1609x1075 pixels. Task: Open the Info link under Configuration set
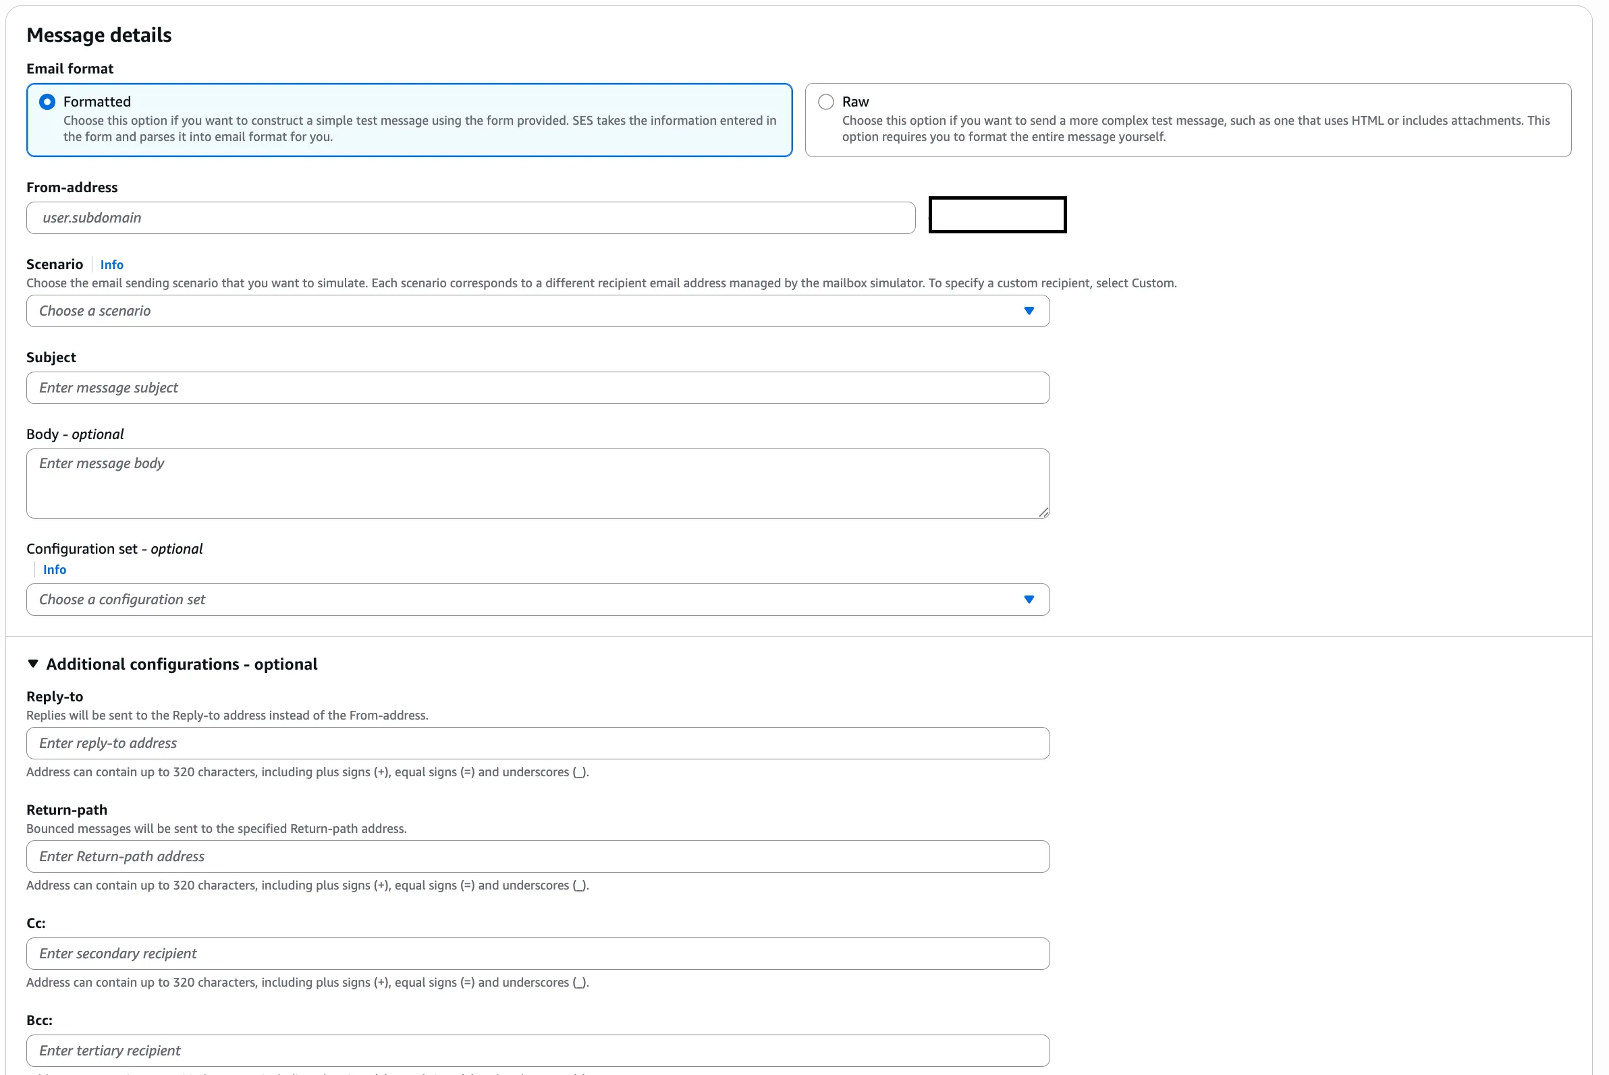(x=54, y=570)
